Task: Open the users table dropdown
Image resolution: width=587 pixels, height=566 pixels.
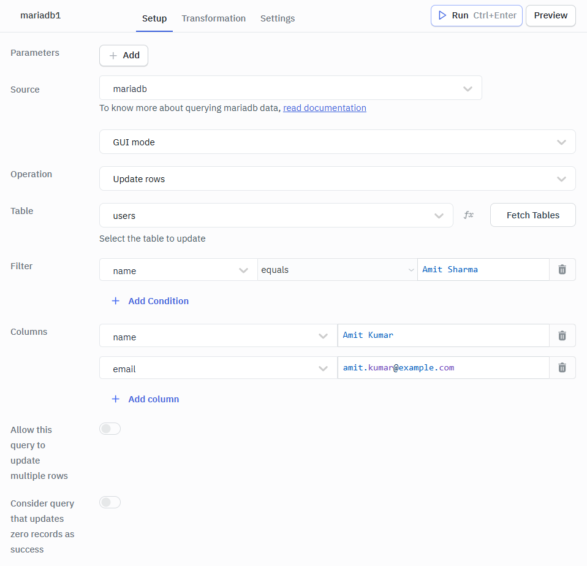Action: [x=276, y=215]
